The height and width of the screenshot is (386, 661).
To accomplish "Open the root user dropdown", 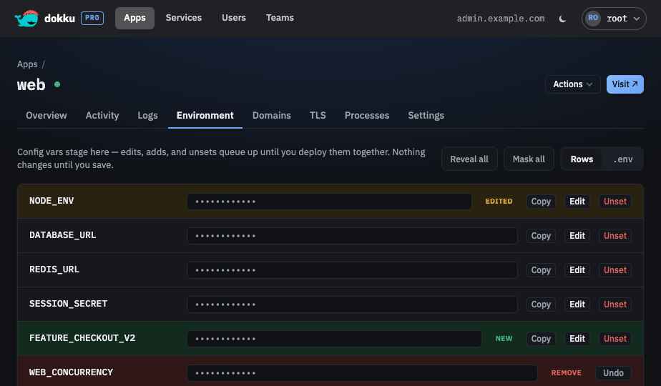I will [x=614, y=19].
